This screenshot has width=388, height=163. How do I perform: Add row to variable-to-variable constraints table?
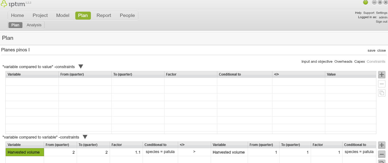point(382,145)
